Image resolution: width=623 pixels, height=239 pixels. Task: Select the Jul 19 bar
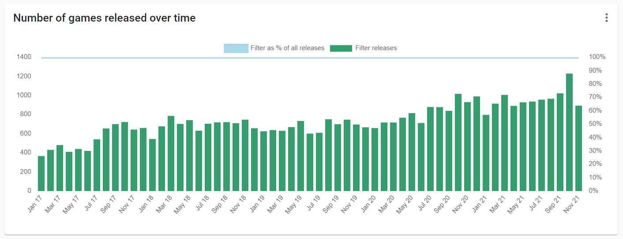319,162
